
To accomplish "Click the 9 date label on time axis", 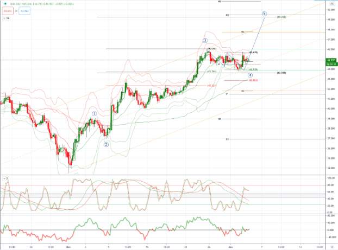I will pos(109,247).
